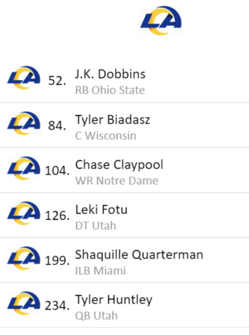The height and width of the screenshot is (335, 249).
Task: Click Rams logo beside pick 52
Action: point(24,78)
